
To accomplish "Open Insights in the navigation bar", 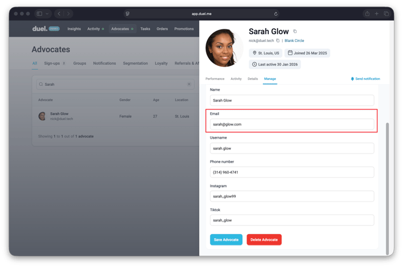I will [x=74, y=29].
